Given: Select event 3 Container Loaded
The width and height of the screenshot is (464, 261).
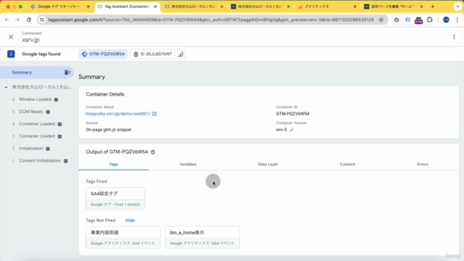Looking at the screenshot, I should pos(37,136).
